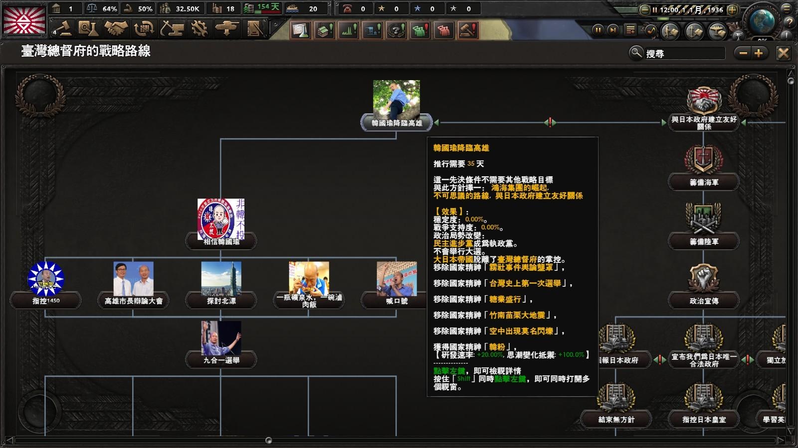This screenshot has height=448, width=798.
Task: Open the Recruit and Deploy tank icon
Action: click(x=227, y=29)
